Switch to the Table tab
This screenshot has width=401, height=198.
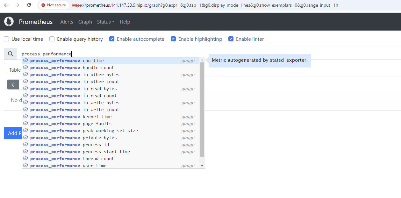tap(15, 70)
